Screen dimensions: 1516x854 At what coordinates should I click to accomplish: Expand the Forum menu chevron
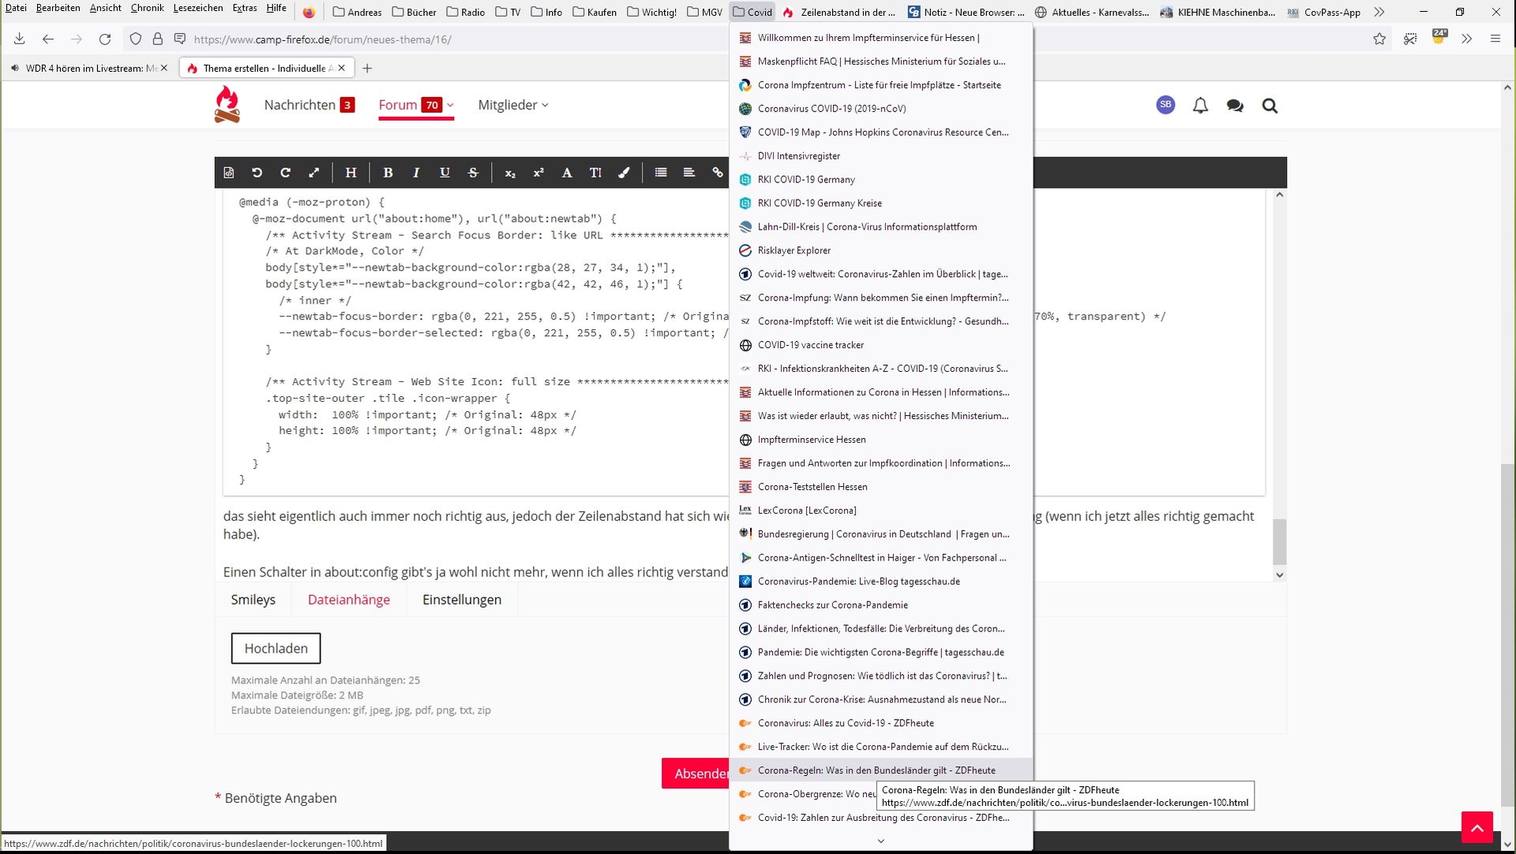(x=451, y=105)
